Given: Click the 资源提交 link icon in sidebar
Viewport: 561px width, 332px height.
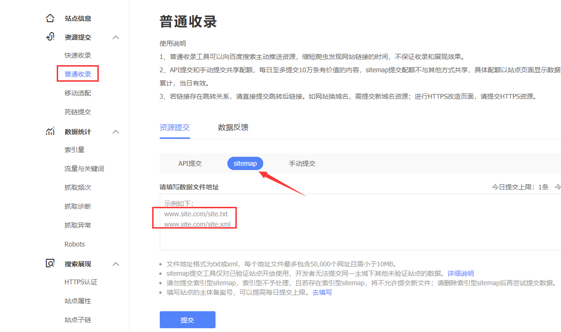Looking at the screenshot, I should click(x=50, y=37).
